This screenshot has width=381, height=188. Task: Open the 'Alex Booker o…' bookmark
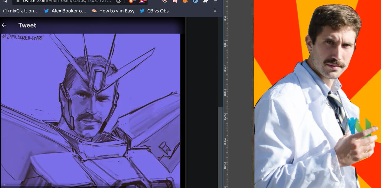pyautogui.click(x=65, y=11)
